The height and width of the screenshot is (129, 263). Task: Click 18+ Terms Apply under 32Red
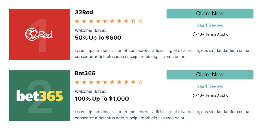[x=213, y=34]
